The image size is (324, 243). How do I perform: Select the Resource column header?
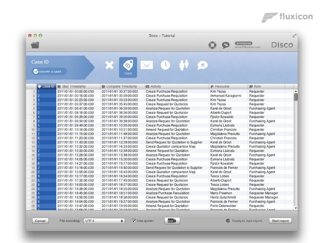228,86
